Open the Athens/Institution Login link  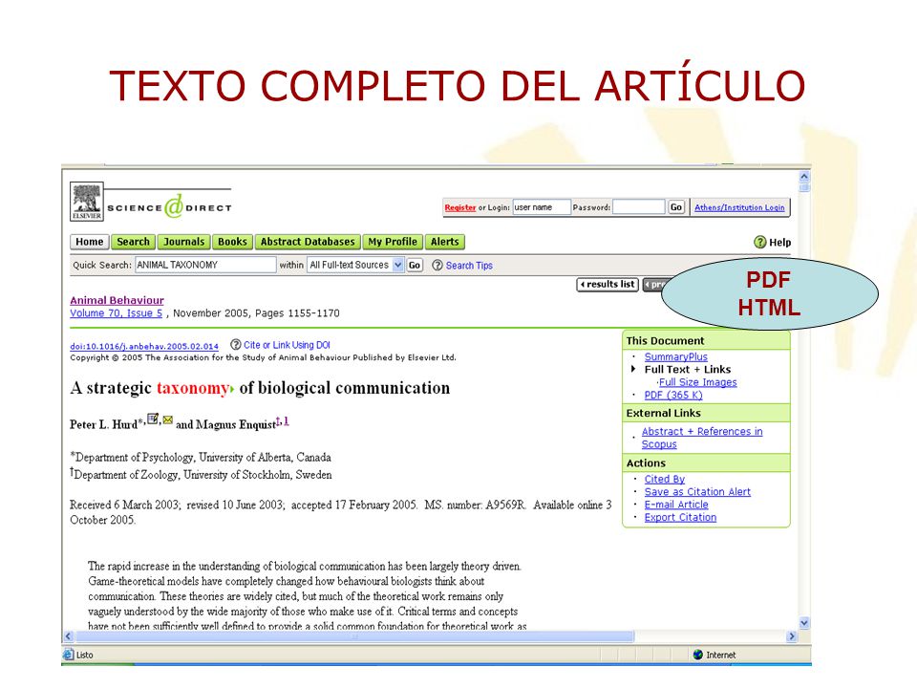[x=739, y=207]
